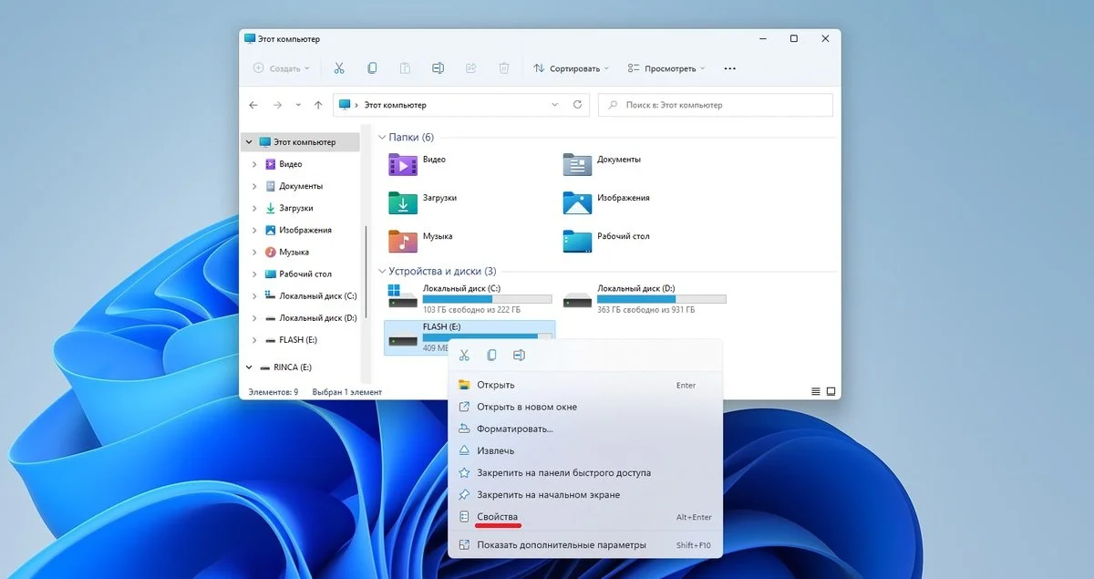Expand the Документы tree item
The width and height of the screenshot is (1094, 579).
(x=254, y=186)
